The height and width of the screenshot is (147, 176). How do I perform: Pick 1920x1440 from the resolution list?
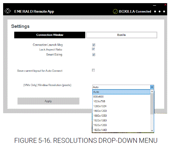[x=121, y=130]
